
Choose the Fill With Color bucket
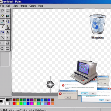point(8,16)
